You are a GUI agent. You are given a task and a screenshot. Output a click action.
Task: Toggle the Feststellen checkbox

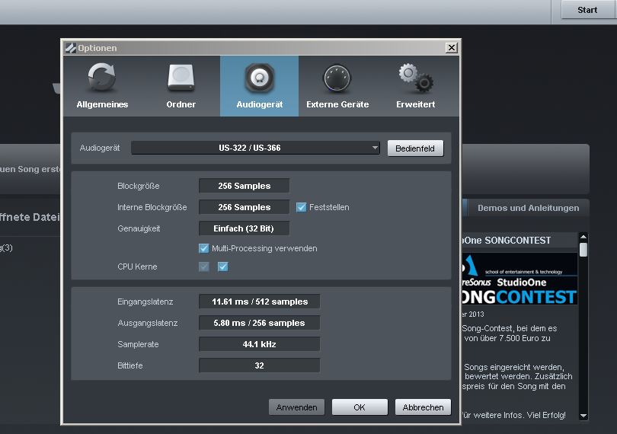(302, 207)
